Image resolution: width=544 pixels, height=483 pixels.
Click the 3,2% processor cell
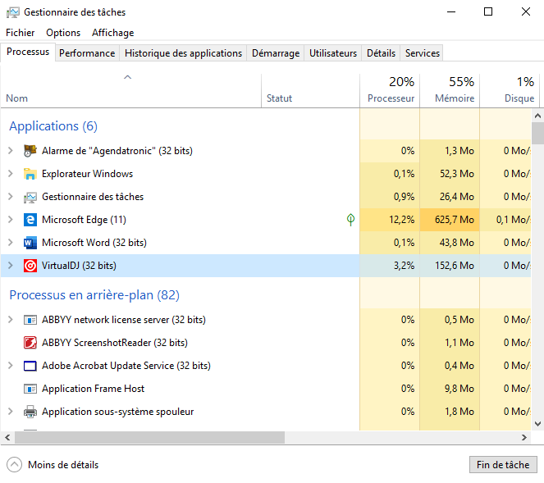(x=390, y=266)
